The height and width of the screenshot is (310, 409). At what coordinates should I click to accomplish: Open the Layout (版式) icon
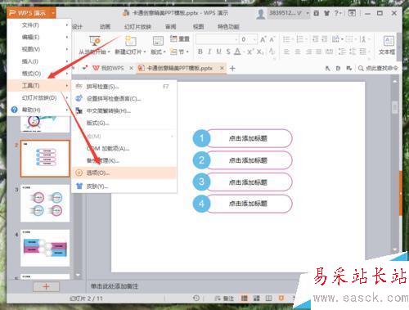click(x=158, y=41)
